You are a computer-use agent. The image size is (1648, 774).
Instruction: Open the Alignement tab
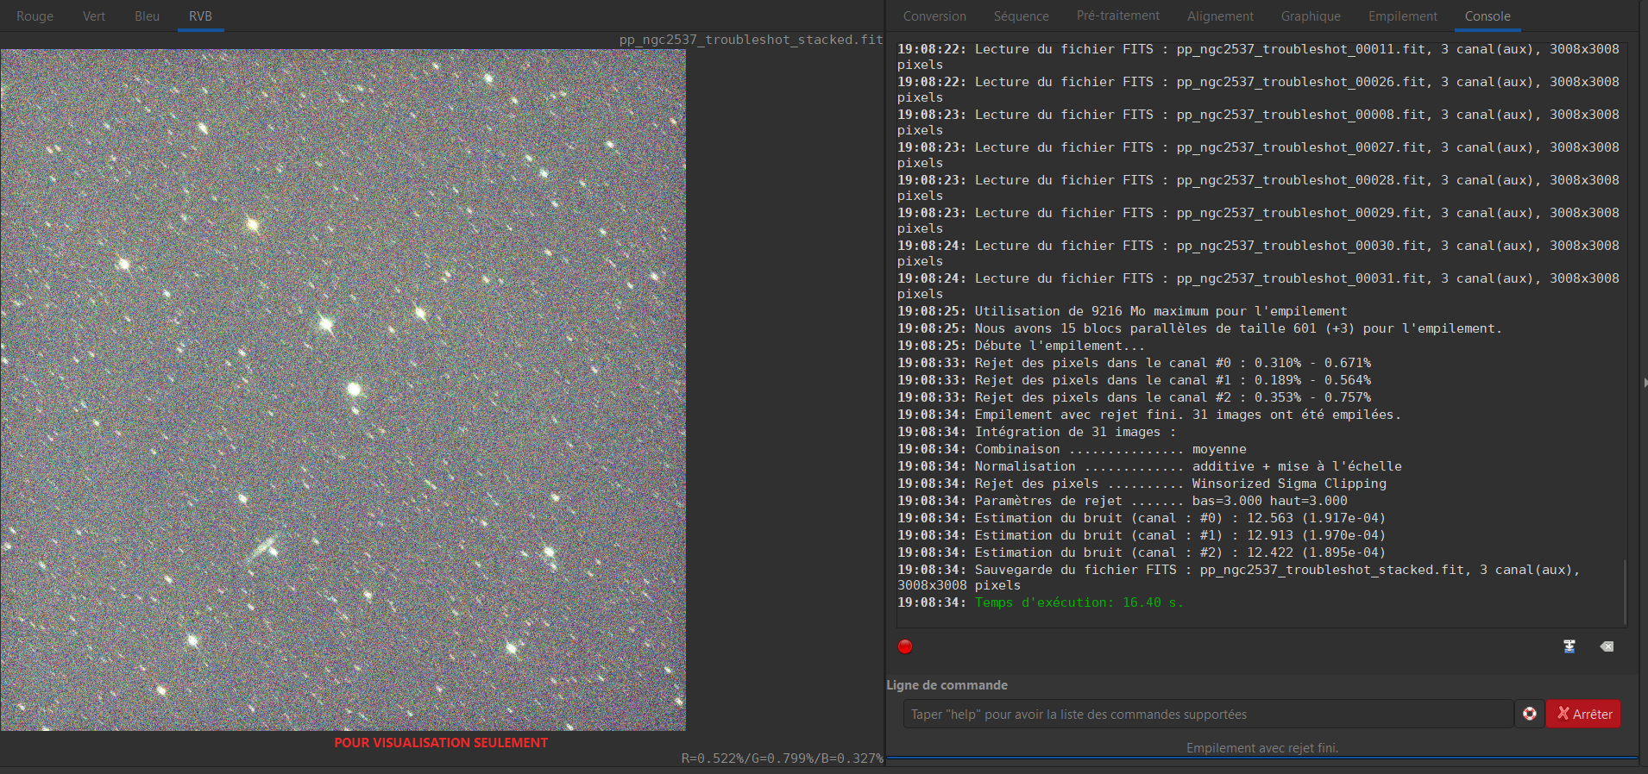pyautogui.click(x=1220, y=16)
